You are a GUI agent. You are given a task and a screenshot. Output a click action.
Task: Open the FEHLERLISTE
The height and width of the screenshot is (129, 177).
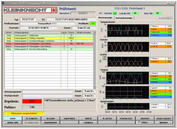[126, 118]
